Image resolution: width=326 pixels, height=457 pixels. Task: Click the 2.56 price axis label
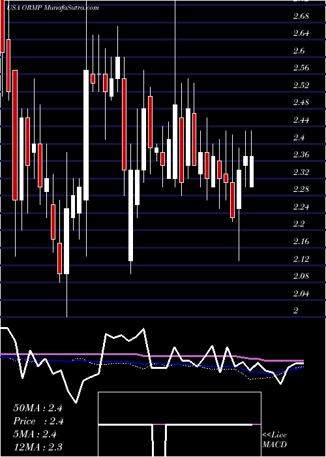301,68
